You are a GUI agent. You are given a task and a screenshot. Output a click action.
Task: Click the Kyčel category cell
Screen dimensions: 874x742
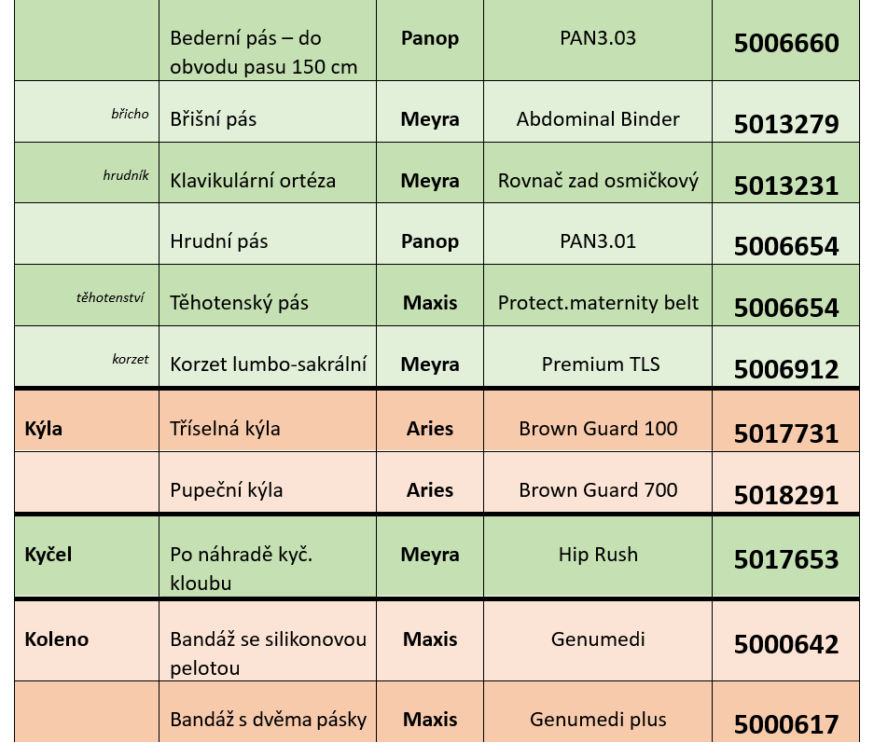pos(87,556)
